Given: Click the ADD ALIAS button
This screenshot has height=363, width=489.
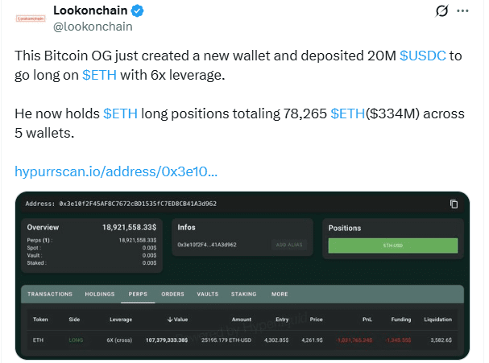Looking at the screenshot, I should click(289, 245).
